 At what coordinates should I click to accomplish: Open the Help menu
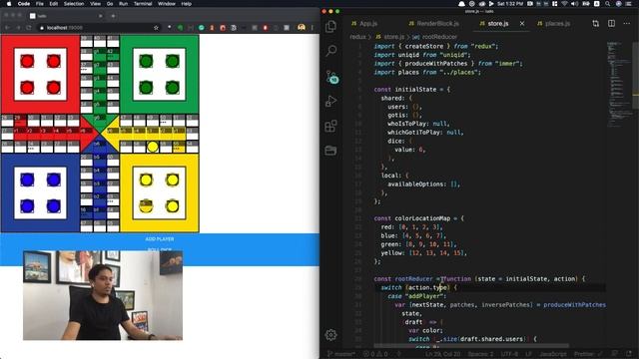point(187,4)
